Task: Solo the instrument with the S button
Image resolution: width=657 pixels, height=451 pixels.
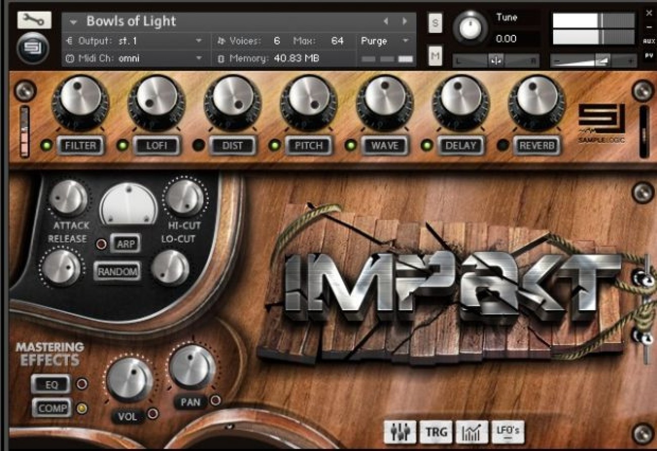Action: 435,23
